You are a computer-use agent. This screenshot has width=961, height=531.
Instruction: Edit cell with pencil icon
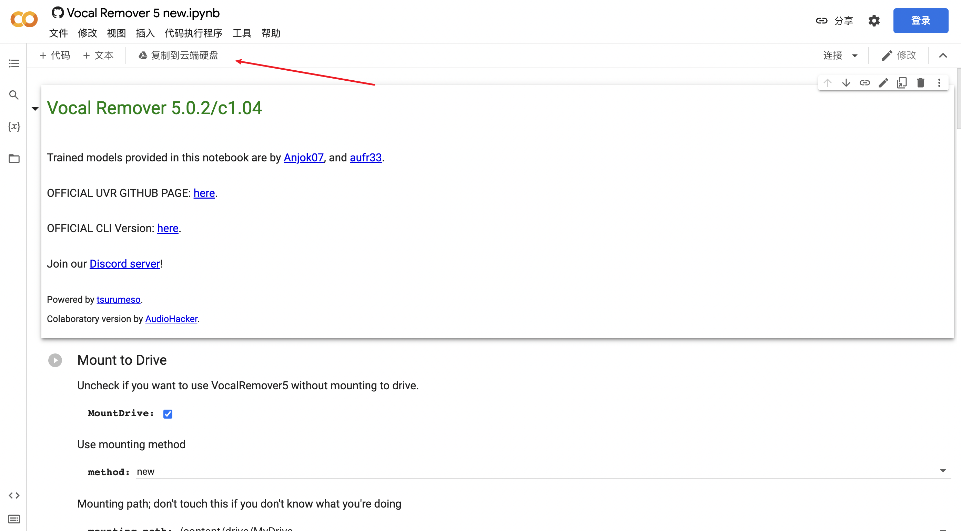883,83
